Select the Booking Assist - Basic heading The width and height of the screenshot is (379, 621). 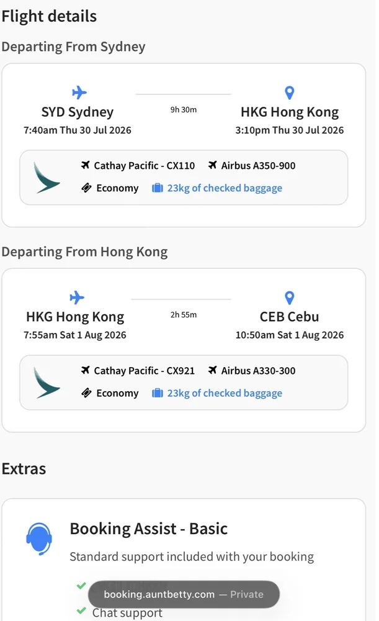(x=149, y=528)
